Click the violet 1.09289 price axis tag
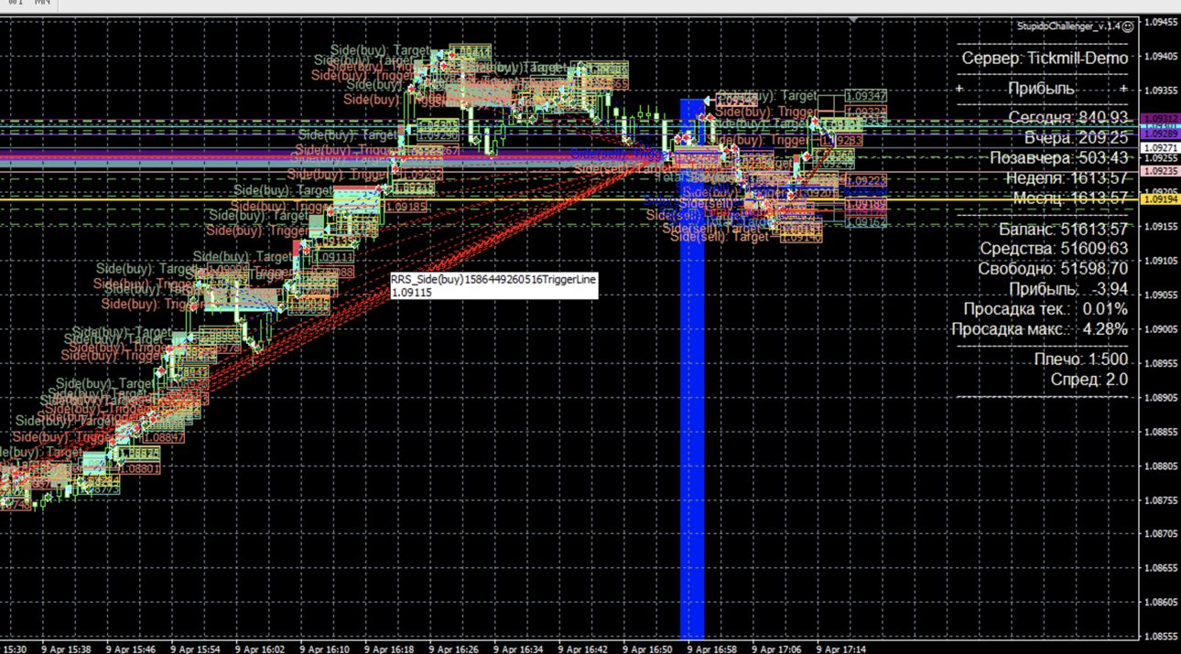The image size is (1181, 654). tap(1160, 134)
